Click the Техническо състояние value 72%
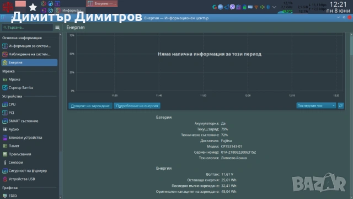This screenshot has height=199, width=353. pos(224,135)
